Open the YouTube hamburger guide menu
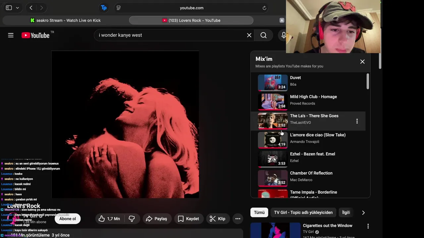Image resolution: width=424 pixels, height=238 pixels. 11,35
